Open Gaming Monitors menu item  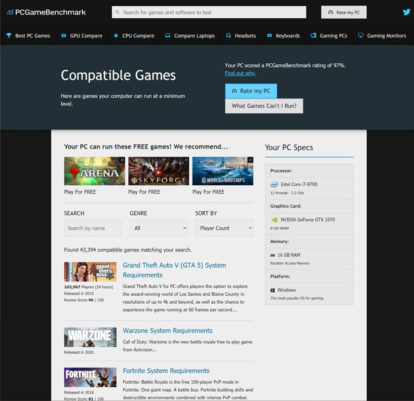pyautogui.click(x=382, y=36)
